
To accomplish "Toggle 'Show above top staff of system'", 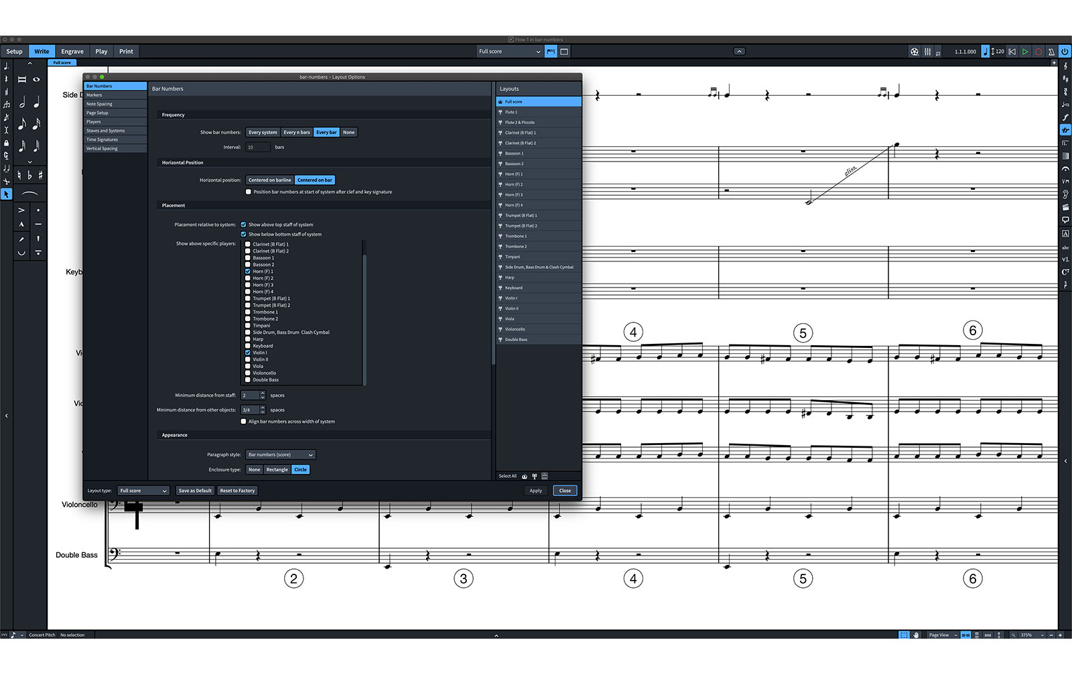I will point(243,225).
